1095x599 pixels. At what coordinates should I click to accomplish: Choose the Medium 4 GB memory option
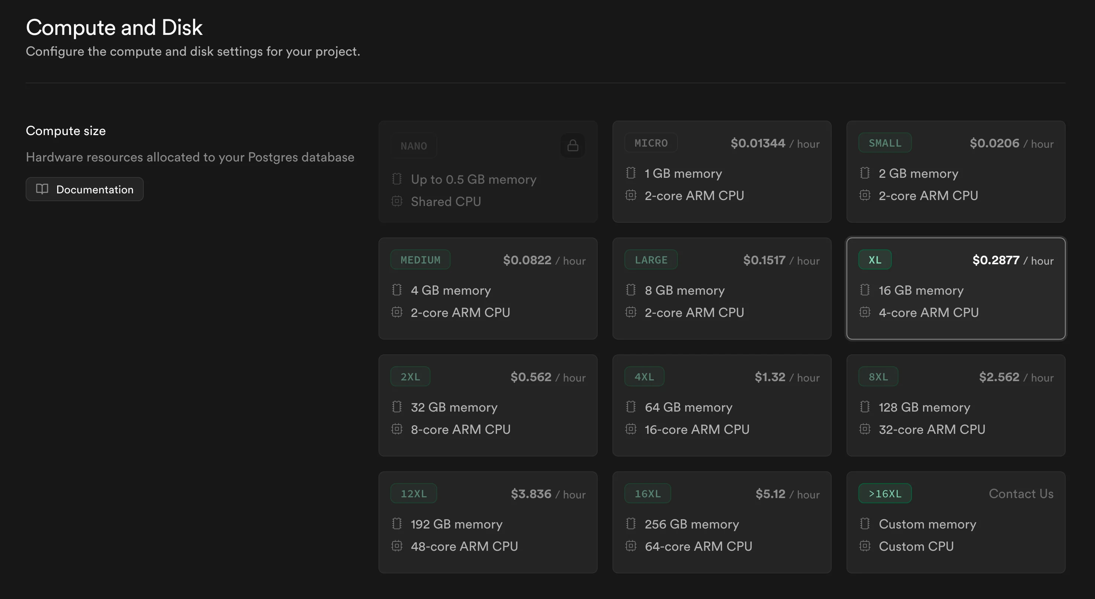click(488, 288)
